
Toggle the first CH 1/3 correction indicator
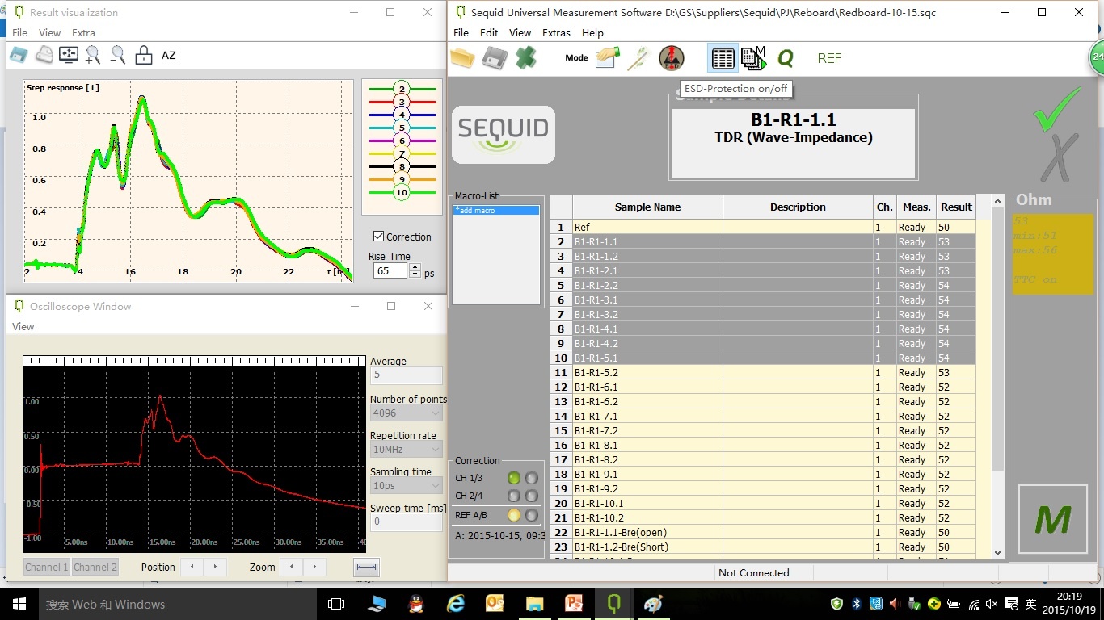pos(514,478)
